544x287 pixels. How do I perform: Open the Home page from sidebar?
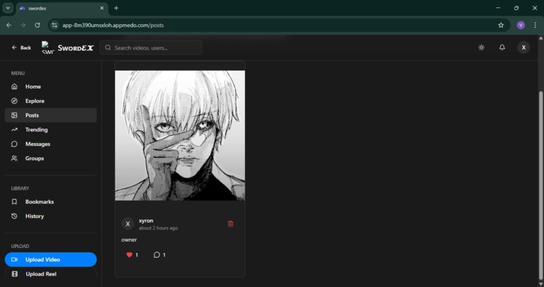pos(51,86)
